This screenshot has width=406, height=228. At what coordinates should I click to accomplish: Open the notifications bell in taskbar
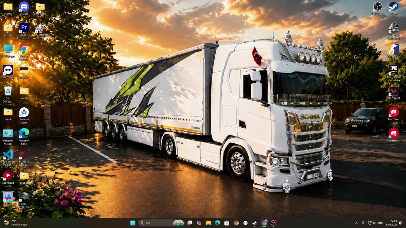pos(400,223)
